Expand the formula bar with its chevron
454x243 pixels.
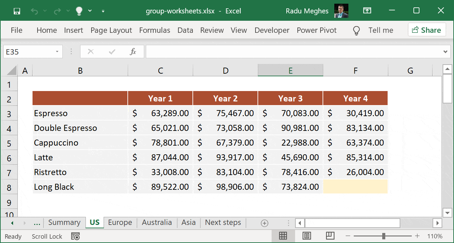pyautogui.click(x=445, y=52)
